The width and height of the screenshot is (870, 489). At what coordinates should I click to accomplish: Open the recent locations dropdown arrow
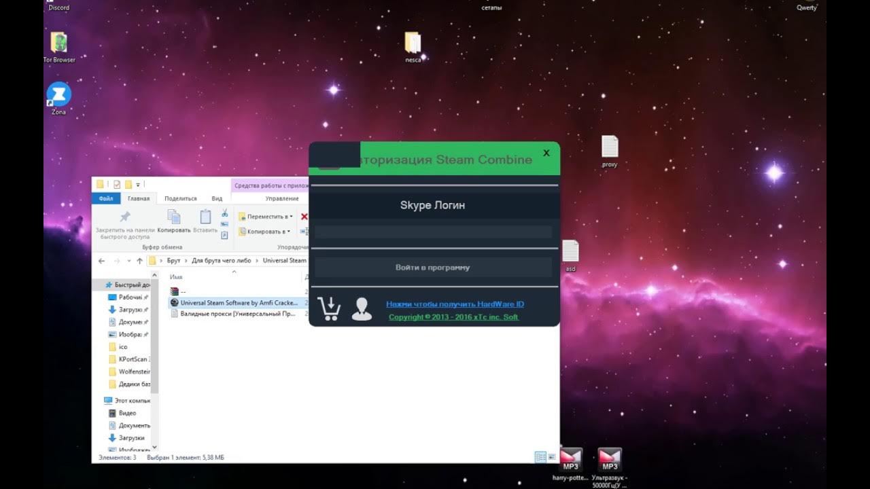tap(128, 261)
